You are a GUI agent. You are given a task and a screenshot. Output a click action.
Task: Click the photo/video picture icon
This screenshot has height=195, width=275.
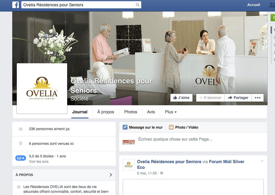171,127
